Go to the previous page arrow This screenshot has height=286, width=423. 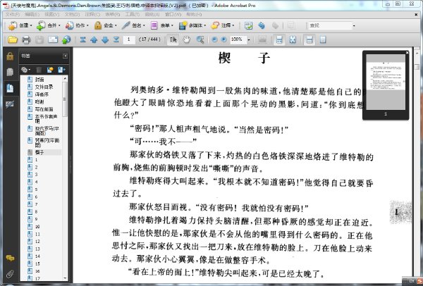point(94,40)
